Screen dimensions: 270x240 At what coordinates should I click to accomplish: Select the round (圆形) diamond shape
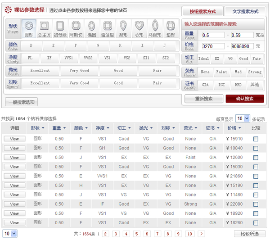(29, 29)
